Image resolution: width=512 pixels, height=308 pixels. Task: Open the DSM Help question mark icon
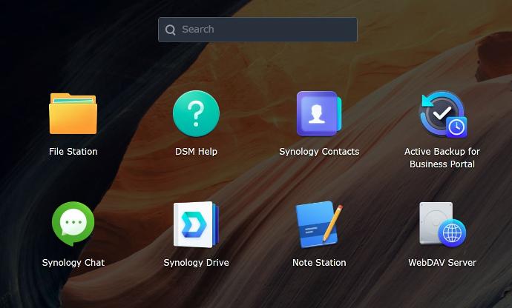[x=196, y=113]
